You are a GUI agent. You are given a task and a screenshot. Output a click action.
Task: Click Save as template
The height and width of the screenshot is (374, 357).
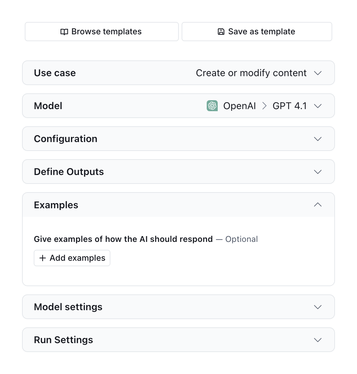[x=257, y=31]
